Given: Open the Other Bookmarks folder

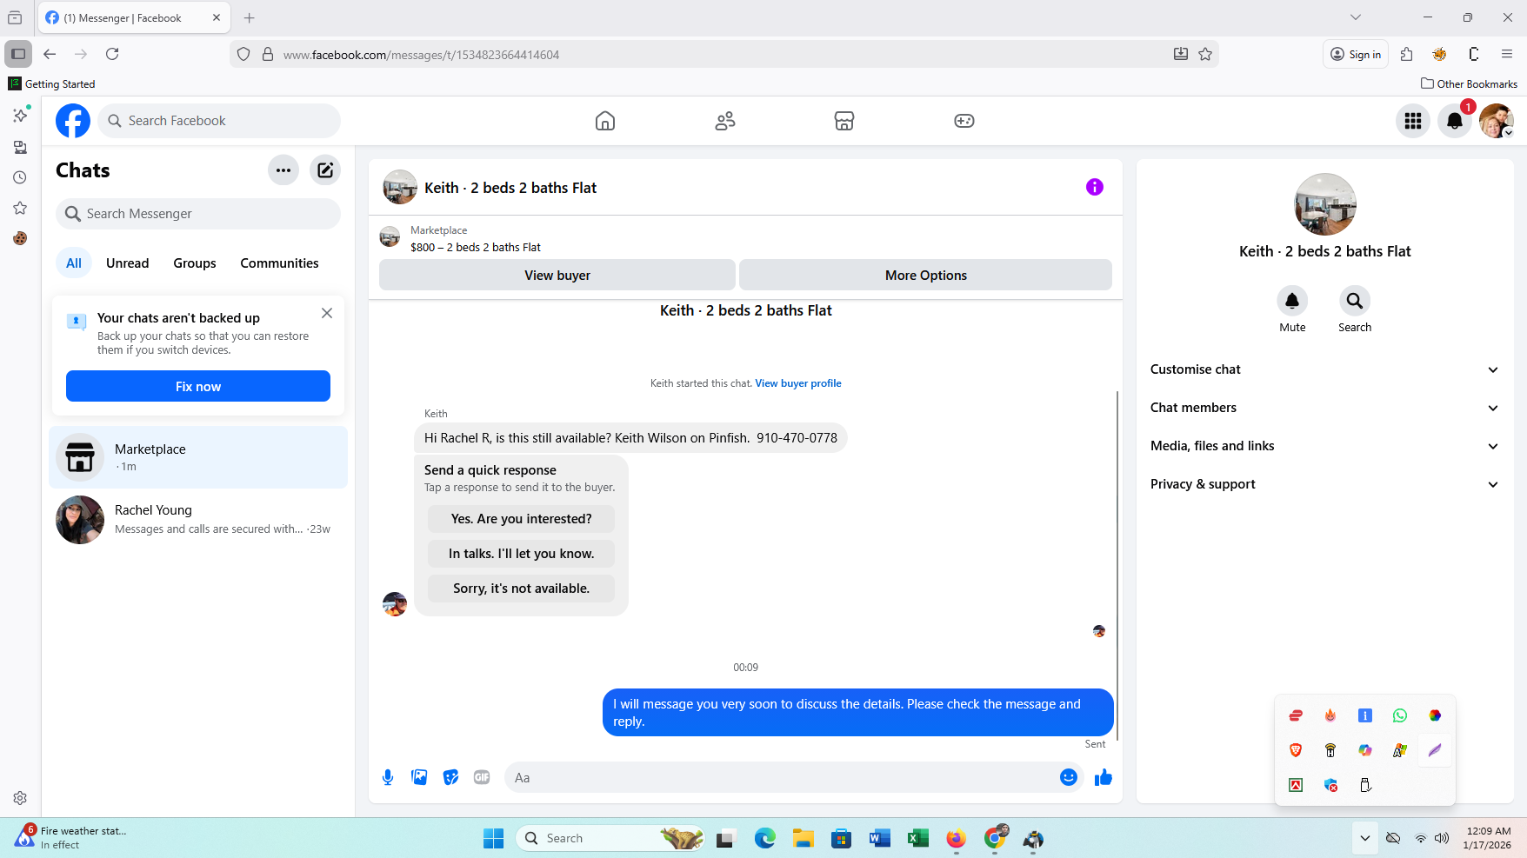Looking at the screenshot, I should (1469, 83).
